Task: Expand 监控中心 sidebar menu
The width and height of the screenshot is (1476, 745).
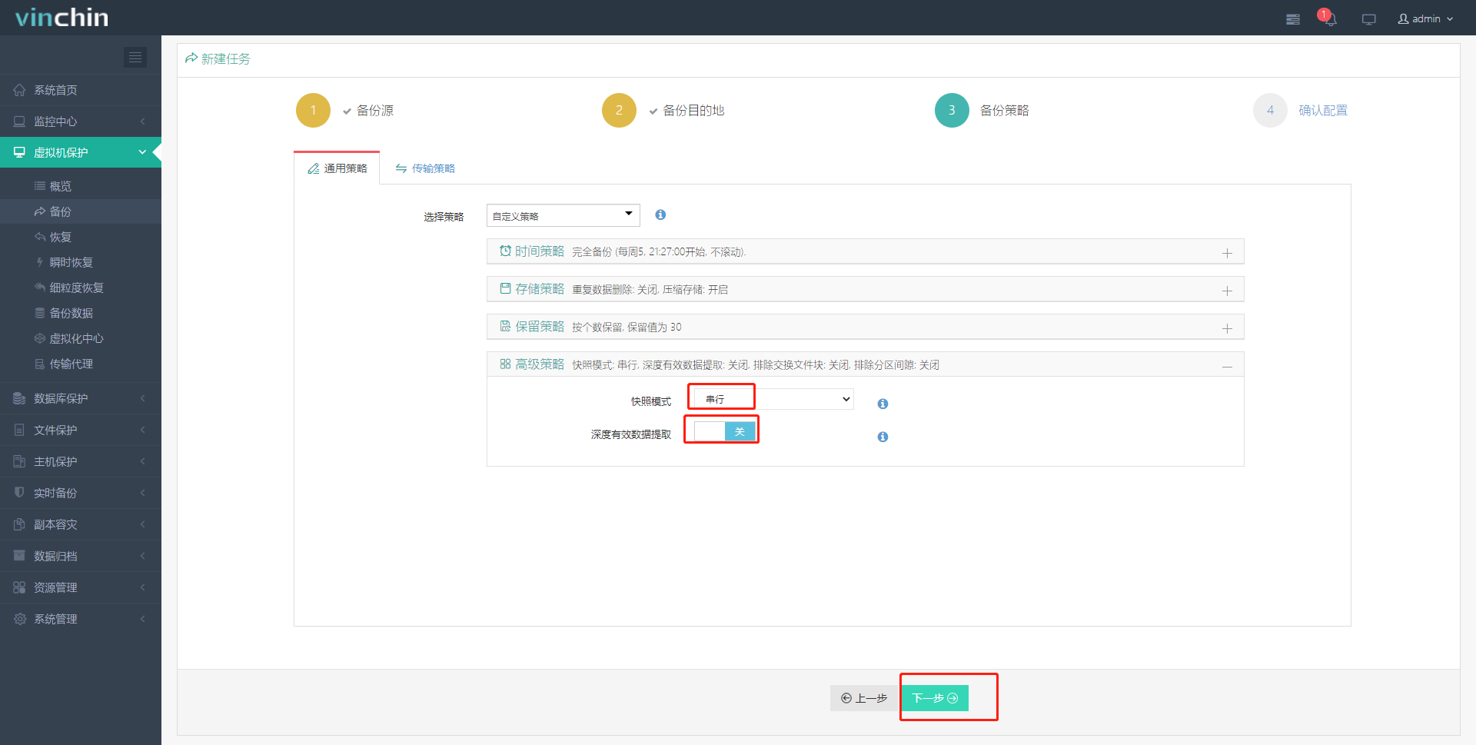Action: 81,121
